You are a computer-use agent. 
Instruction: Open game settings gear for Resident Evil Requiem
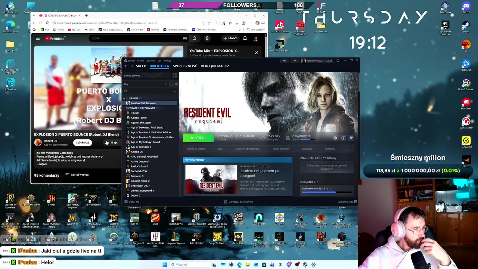pos(335,138)
